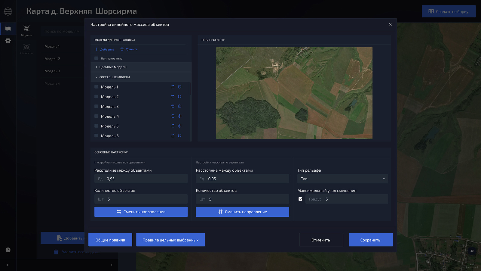
Task: Open the Тип рельефа dropdown
Action: point(343,179)
